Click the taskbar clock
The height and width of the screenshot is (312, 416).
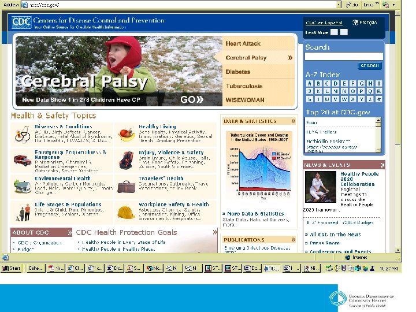tap(389, 269)
